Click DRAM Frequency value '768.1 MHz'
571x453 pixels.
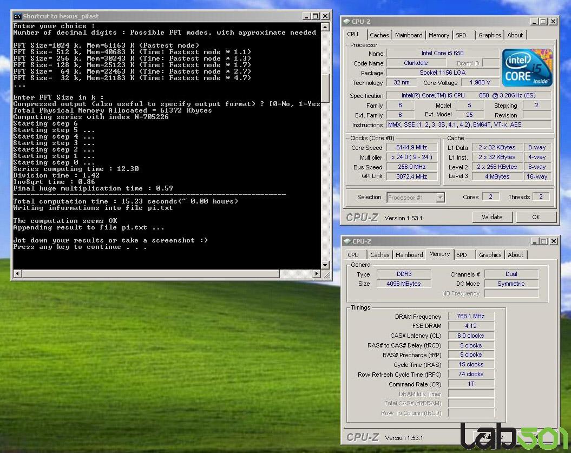[471, 317]
